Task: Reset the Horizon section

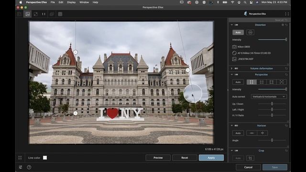Action: (x=286, y=126)
